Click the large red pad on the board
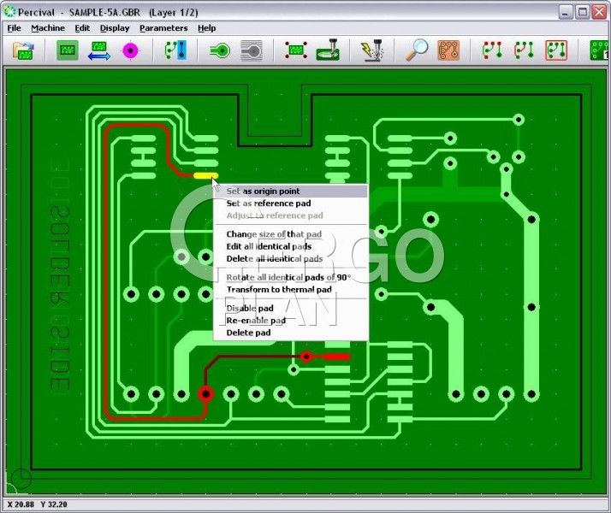 pos(205,394)
